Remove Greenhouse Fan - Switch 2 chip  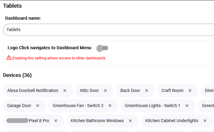pyautogui.click(x=110, y=106)
